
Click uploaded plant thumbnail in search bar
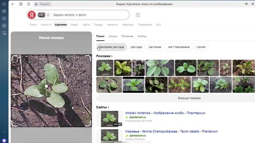pos(41,15)
